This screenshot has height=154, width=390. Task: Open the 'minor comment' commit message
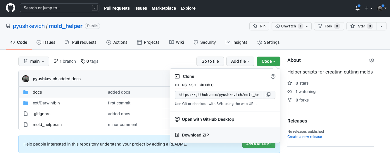(123, 125)
